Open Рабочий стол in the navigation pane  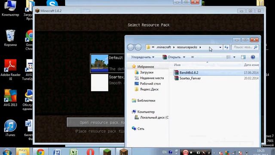pos(150,84)
